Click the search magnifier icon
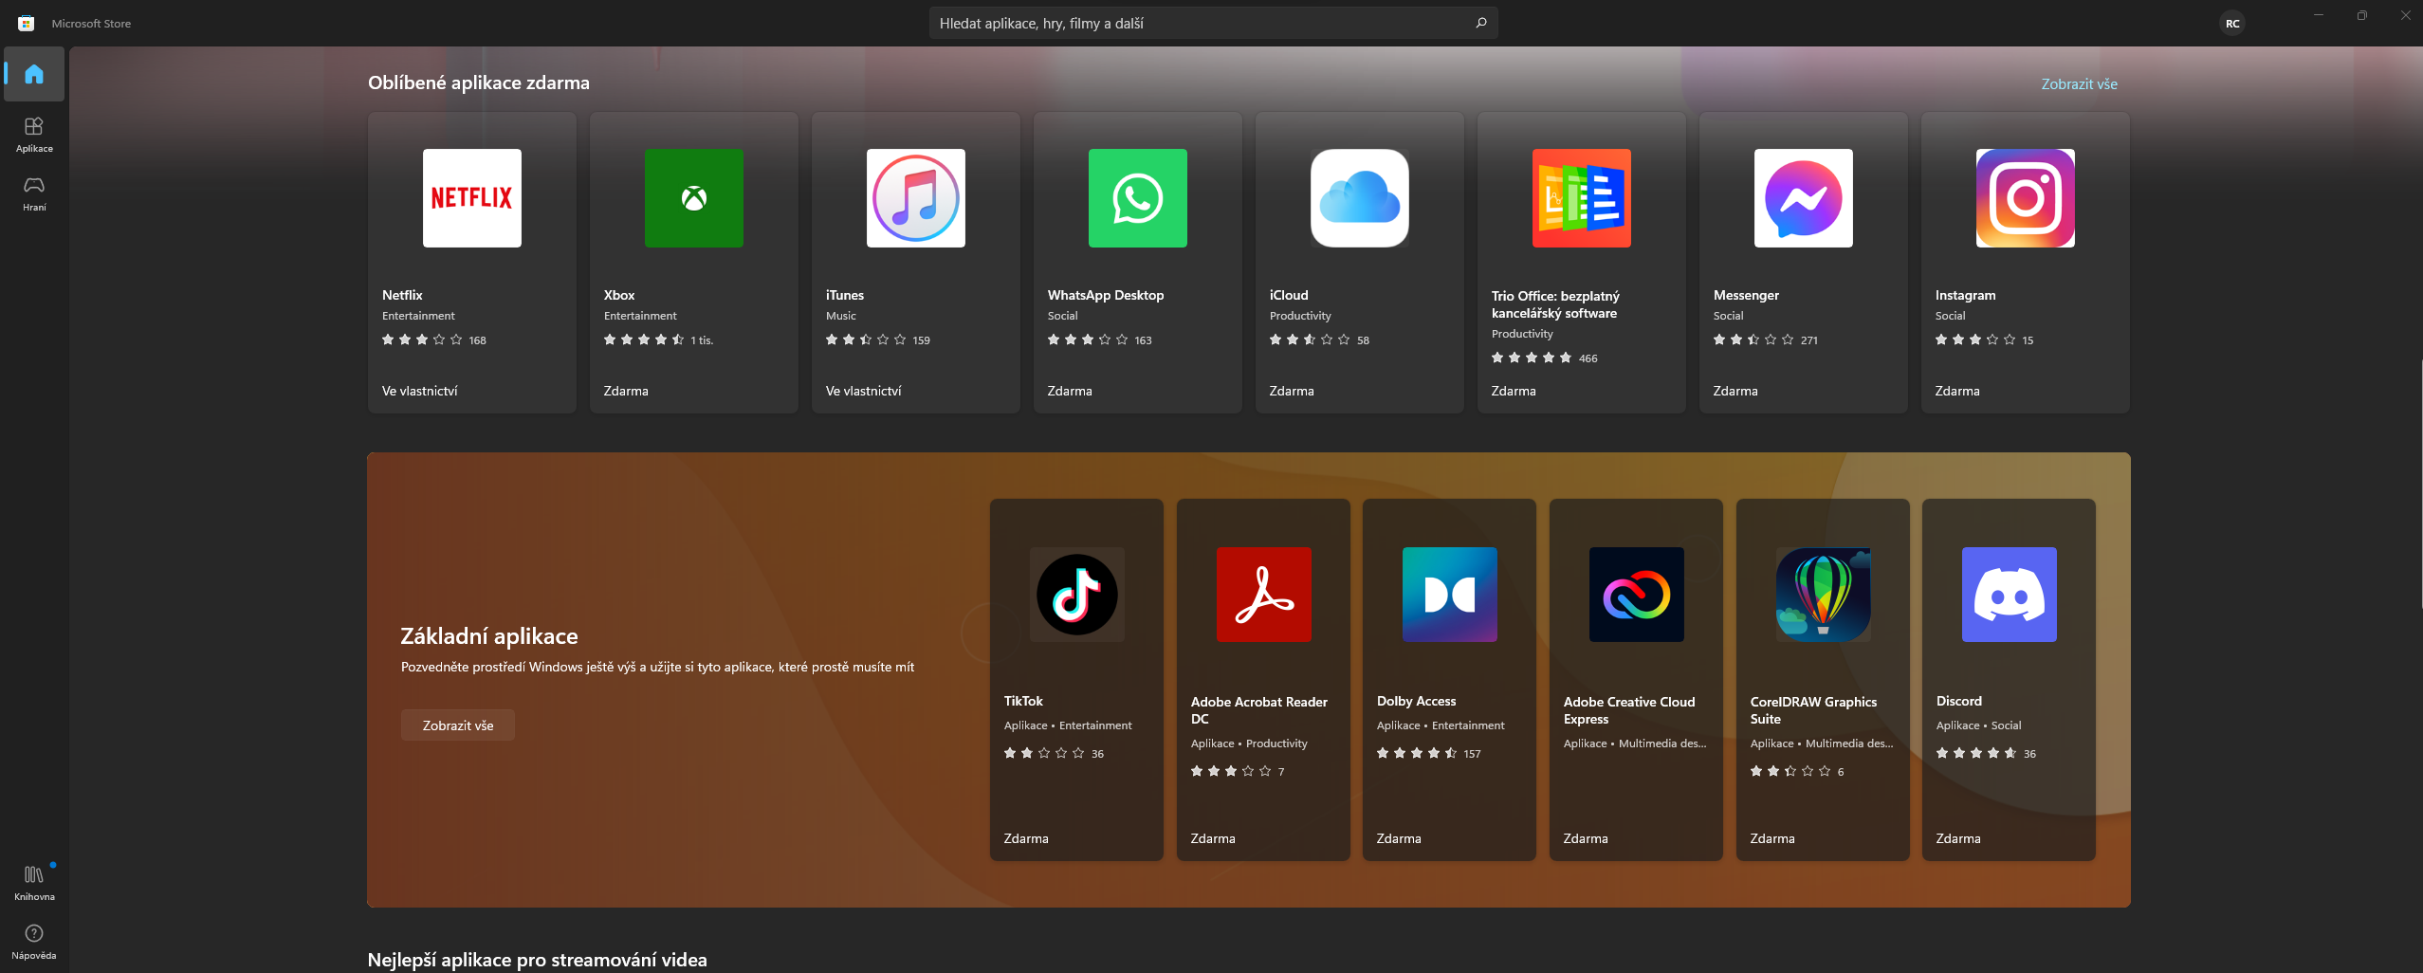This screenshot has height=973, width=2423. coord(1480,23)
